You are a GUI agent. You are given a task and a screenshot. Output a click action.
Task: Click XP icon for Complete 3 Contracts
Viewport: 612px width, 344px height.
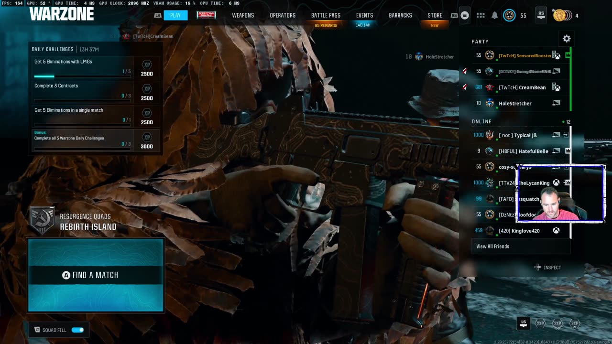click(147, 89)
